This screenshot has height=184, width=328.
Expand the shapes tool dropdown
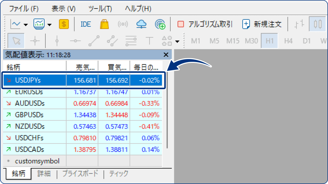click(177, 41)
